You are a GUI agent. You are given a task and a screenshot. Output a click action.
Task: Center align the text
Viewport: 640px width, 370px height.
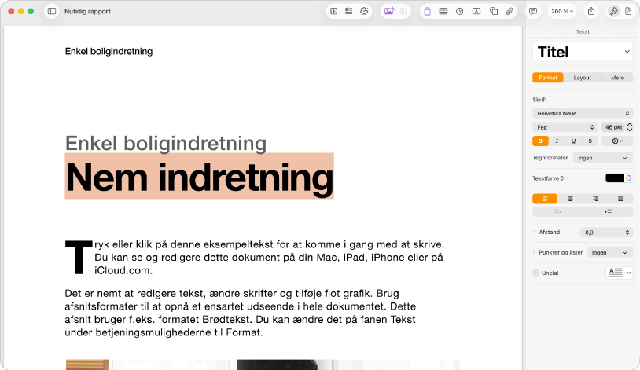(570, 199)
